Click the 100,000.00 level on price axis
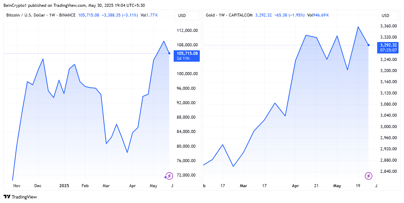The width and height of the screenshot is (404, 203). coord(187,74)
